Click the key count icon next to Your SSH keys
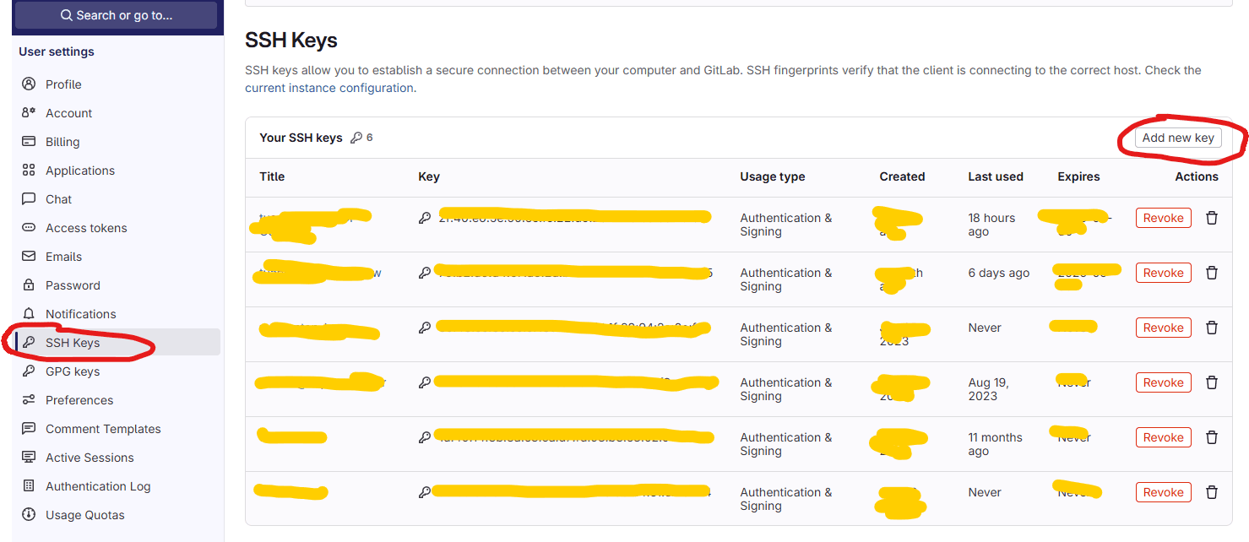The width and height of the screenshot is (1249, 542). [x=357, y=137]
